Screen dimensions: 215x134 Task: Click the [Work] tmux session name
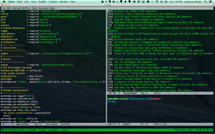(4, 130)
